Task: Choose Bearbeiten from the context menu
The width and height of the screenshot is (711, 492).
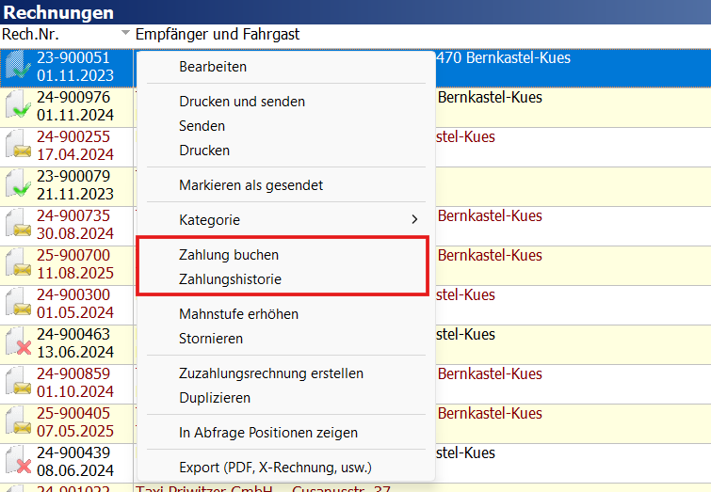Action: (x=213, y=67)
